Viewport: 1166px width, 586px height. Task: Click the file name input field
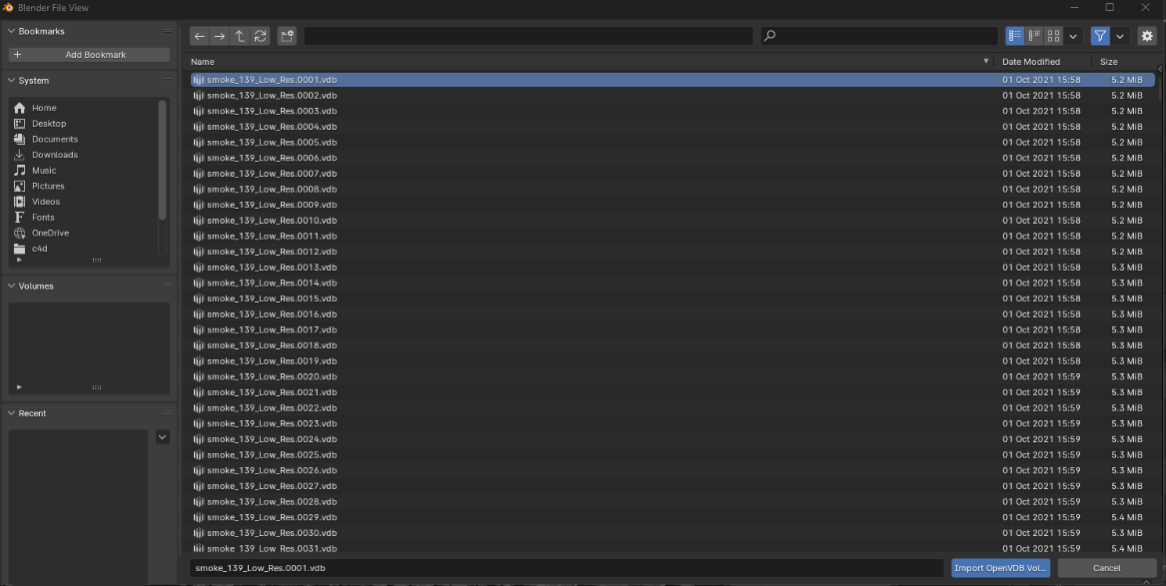coord(567,568)
